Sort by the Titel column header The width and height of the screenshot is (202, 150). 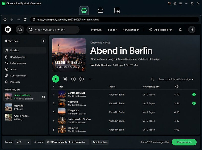click(60, 87)
